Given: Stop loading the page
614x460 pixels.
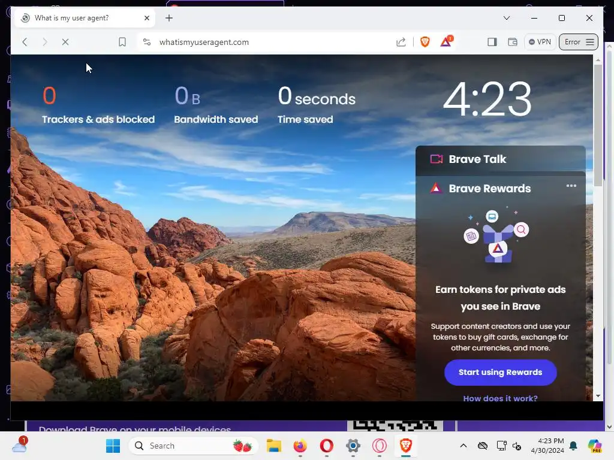Looking at the screenshot, I should click(x=65, y=42).
